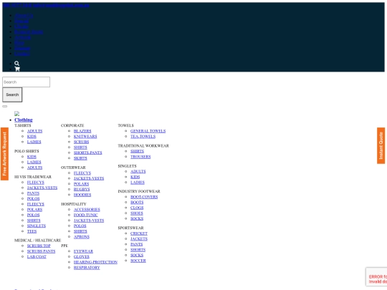
Task: Click the small logo image above Clothing
Action: pyautogui.click(x=16, y=114)
